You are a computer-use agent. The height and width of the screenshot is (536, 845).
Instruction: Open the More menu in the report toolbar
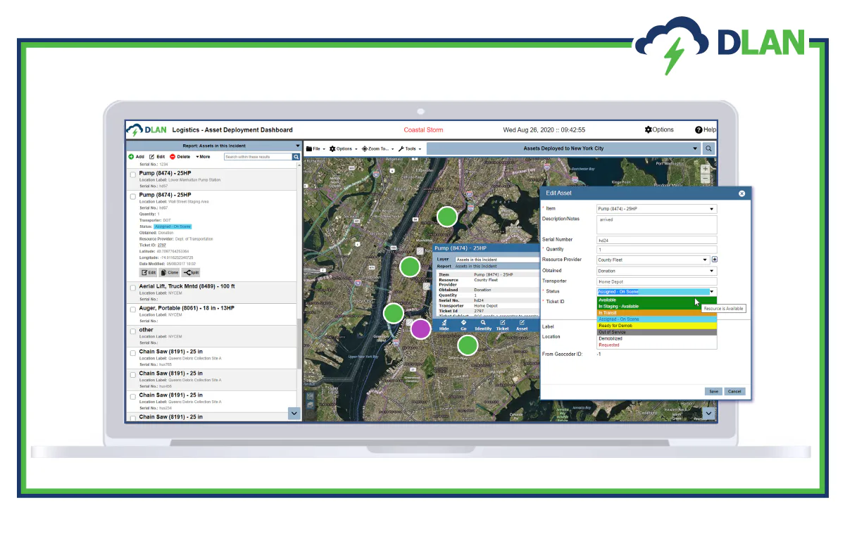click(203, 157)
